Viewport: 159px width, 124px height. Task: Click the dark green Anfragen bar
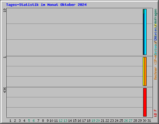(143, 32)
